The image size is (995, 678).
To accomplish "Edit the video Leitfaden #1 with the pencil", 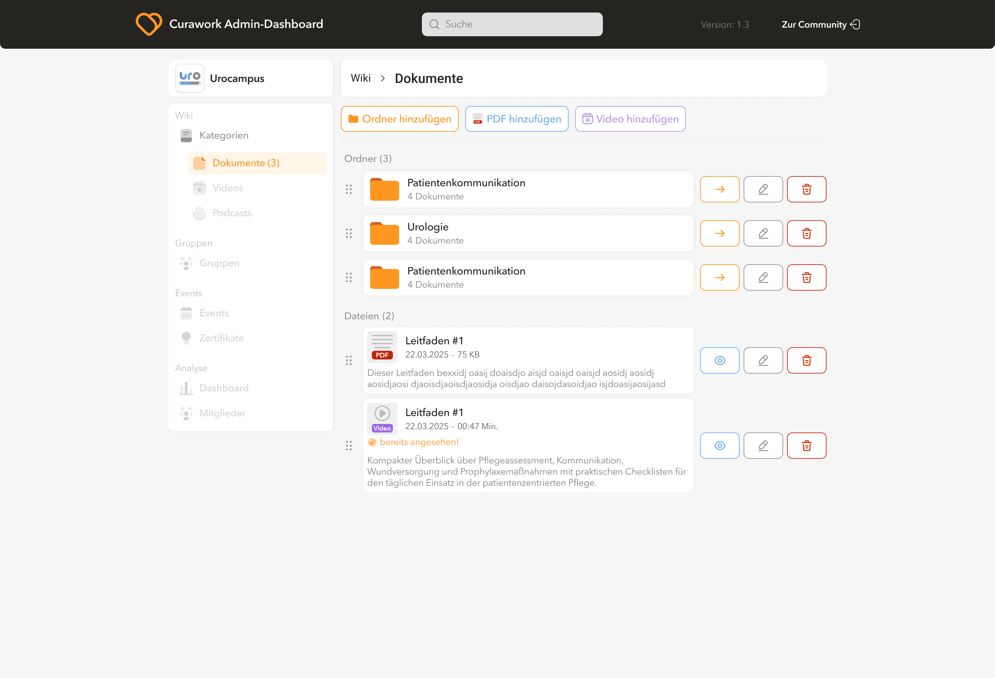I will tap(763, 445).
